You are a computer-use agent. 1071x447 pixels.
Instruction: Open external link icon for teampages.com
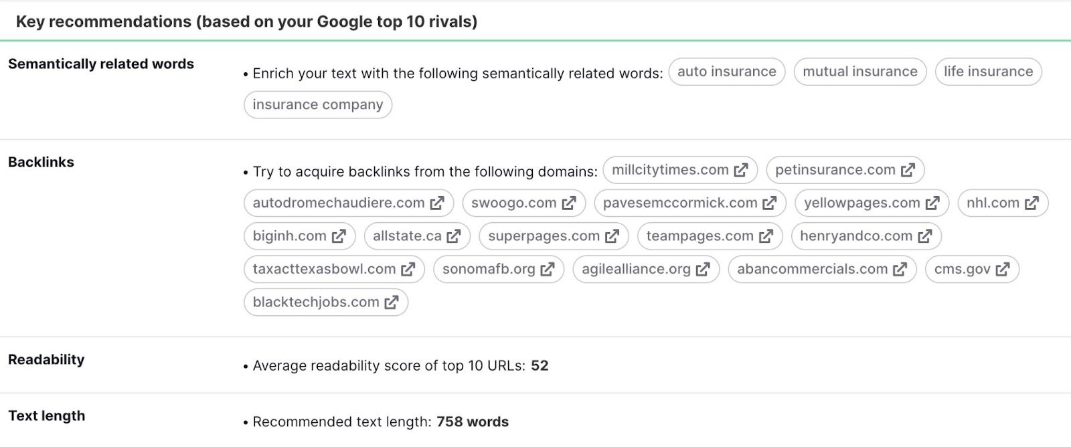pos(766,236)
